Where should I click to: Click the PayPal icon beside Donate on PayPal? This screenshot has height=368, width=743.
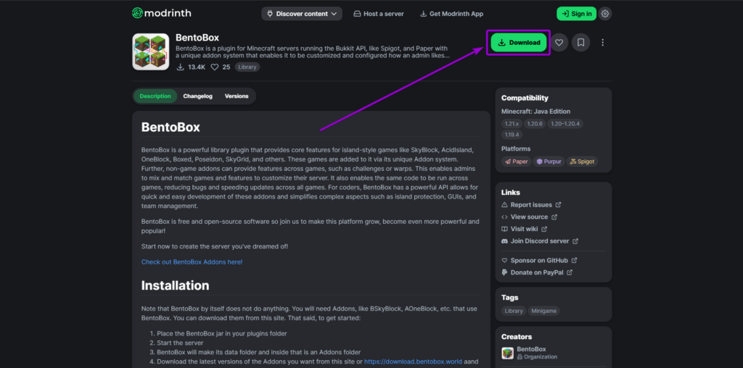coord(505,272)
